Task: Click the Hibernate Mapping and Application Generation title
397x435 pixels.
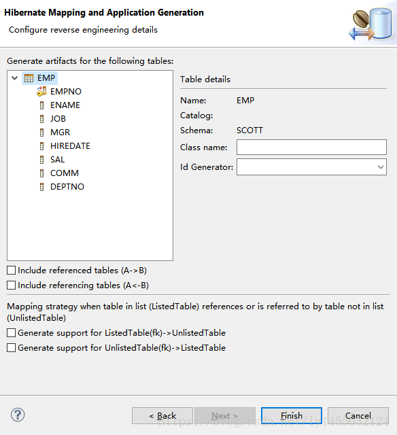Action: [x=104, y=13]
